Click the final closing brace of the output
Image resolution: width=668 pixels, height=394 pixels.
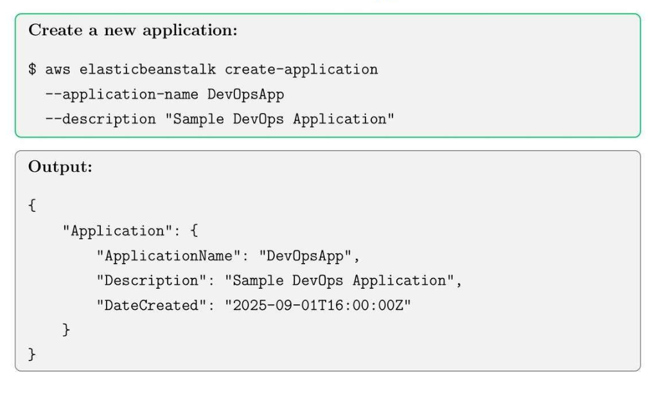click(x=32, y=354)
